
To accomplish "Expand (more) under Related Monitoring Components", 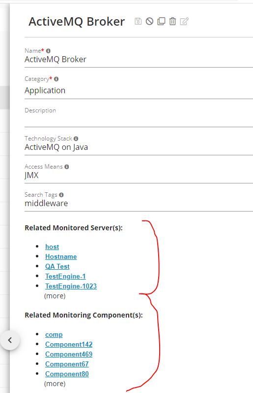I will (x=55, y=384).
